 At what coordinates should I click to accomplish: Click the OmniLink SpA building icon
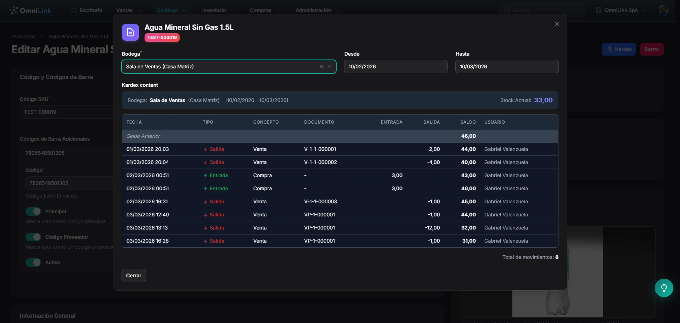pyautogui.click(x=598, y=10)
